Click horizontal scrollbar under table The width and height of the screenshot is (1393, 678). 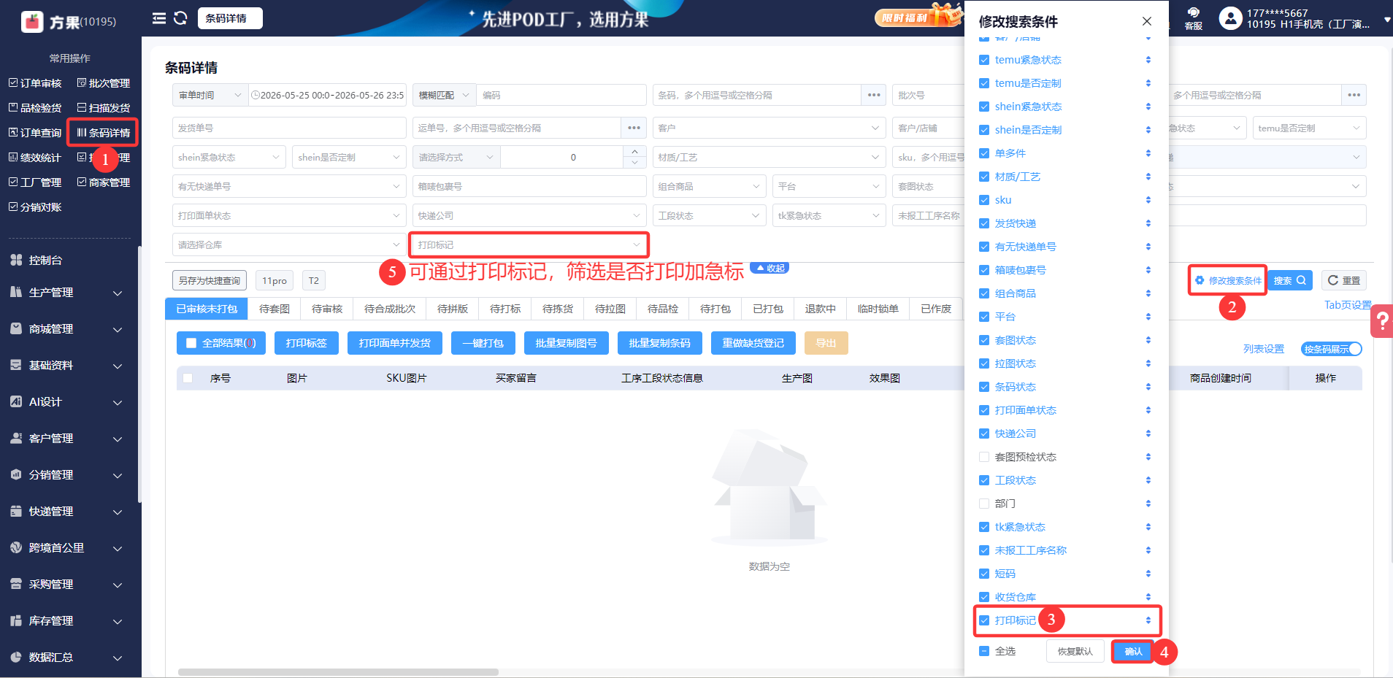click(338, 671)
